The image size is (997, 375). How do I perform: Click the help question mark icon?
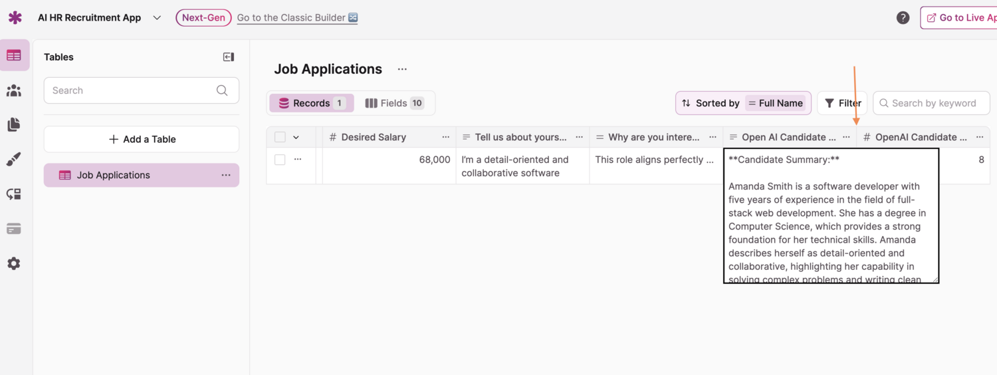click(x=903, y=18)
